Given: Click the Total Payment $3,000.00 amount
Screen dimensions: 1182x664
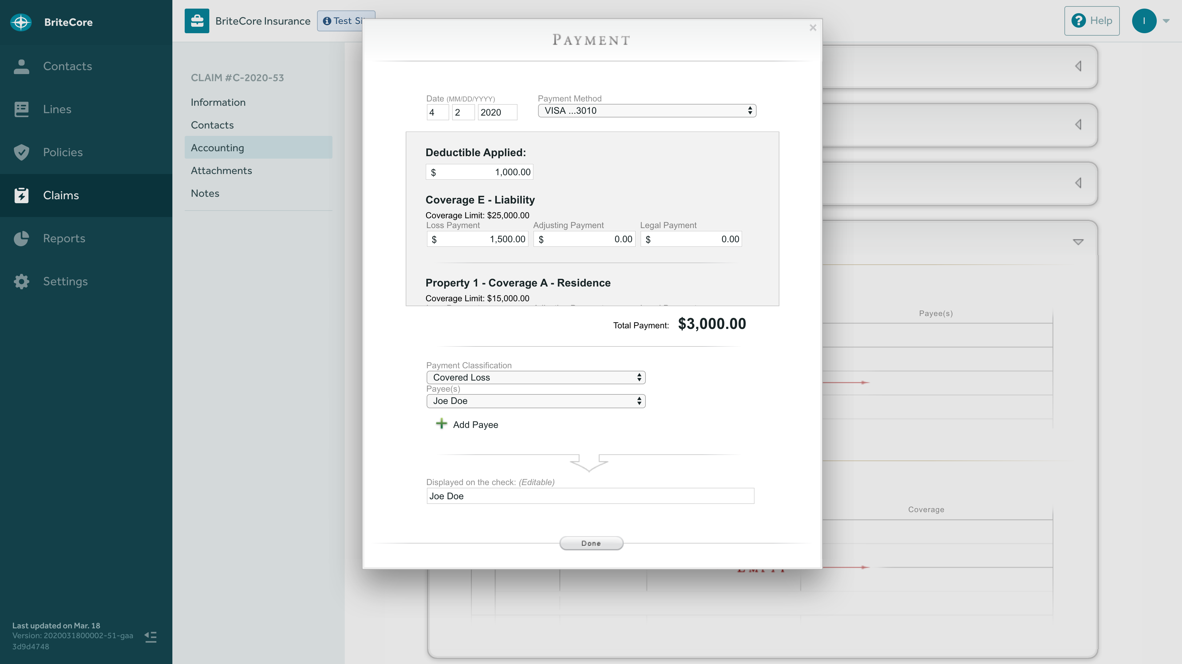Looking at the screenshot, I should (x=712, y=324).
